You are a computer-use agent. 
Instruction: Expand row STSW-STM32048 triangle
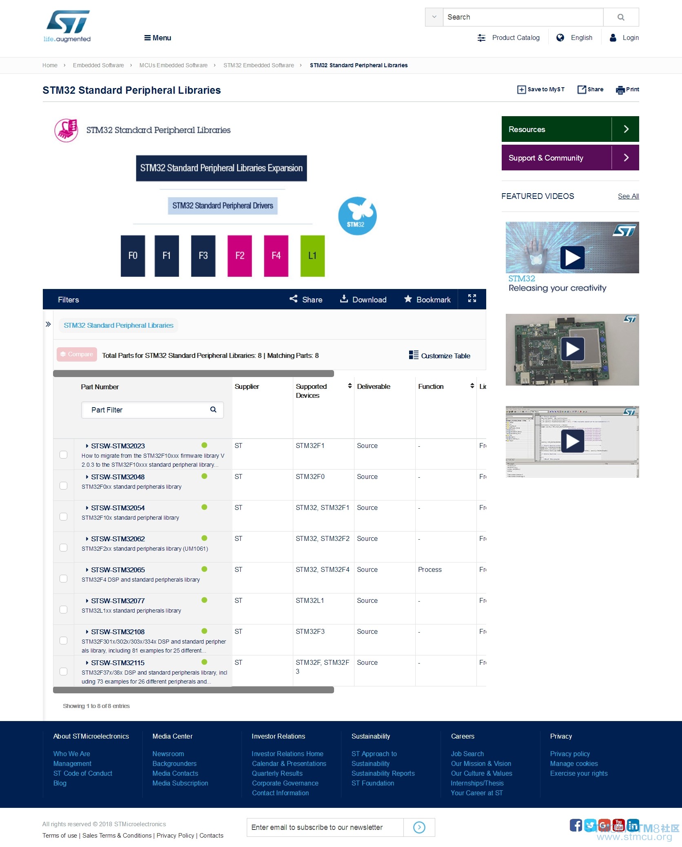[x=87, y=477]
